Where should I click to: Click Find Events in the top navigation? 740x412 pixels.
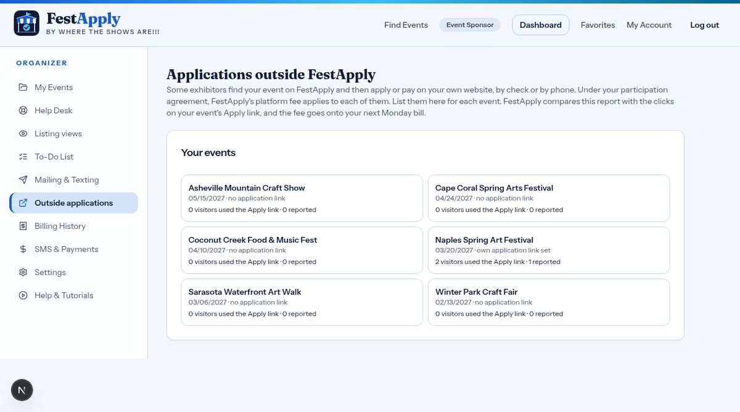406,25
